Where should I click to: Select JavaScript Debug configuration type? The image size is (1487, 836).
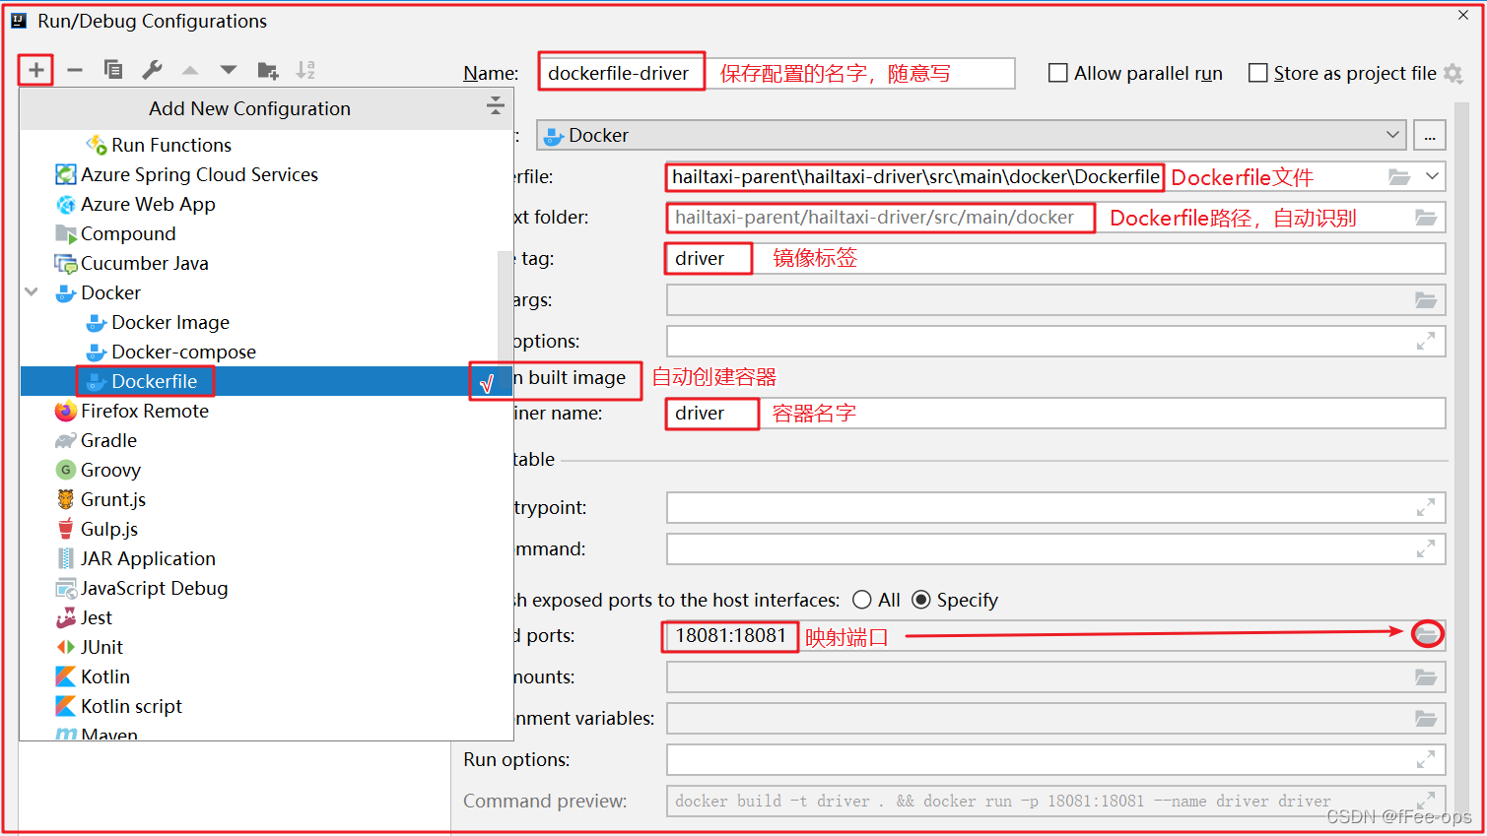[154, 588]
